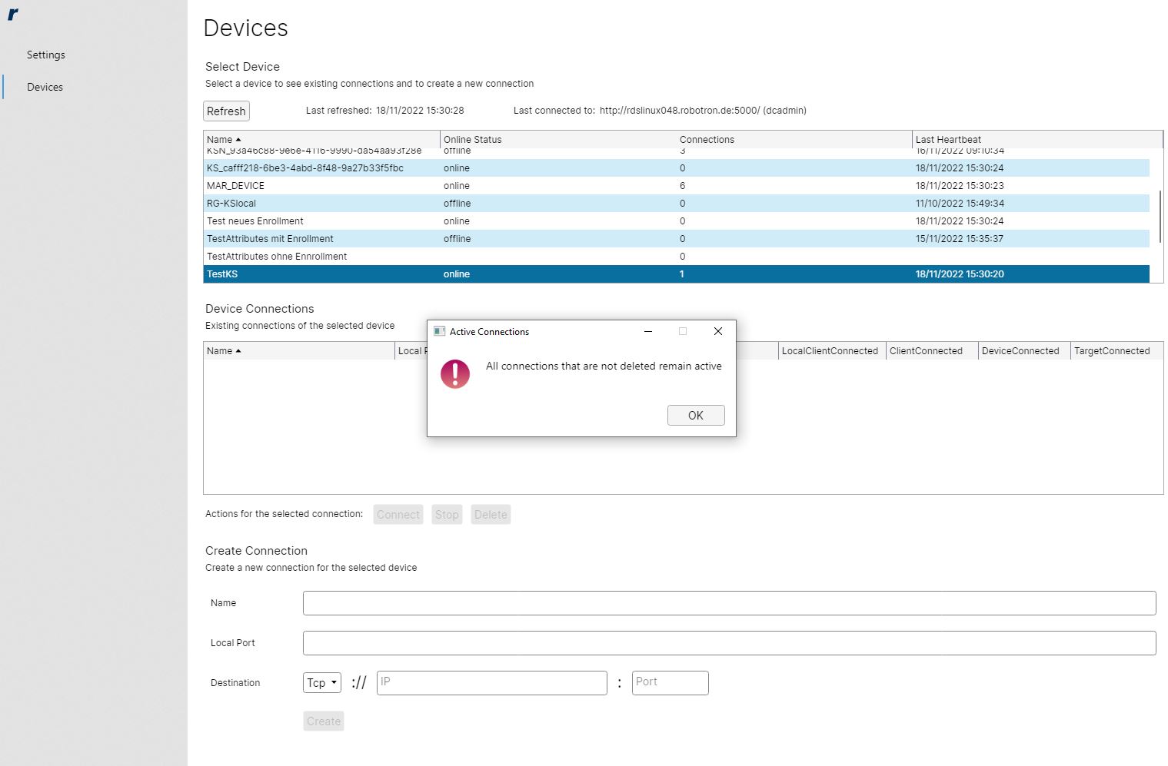Select KS_cafff218-6be3-4abd-8f48-9a27b33f5fbc device row
This screenshot has height=766, width=1168.
tap(677, 168)
